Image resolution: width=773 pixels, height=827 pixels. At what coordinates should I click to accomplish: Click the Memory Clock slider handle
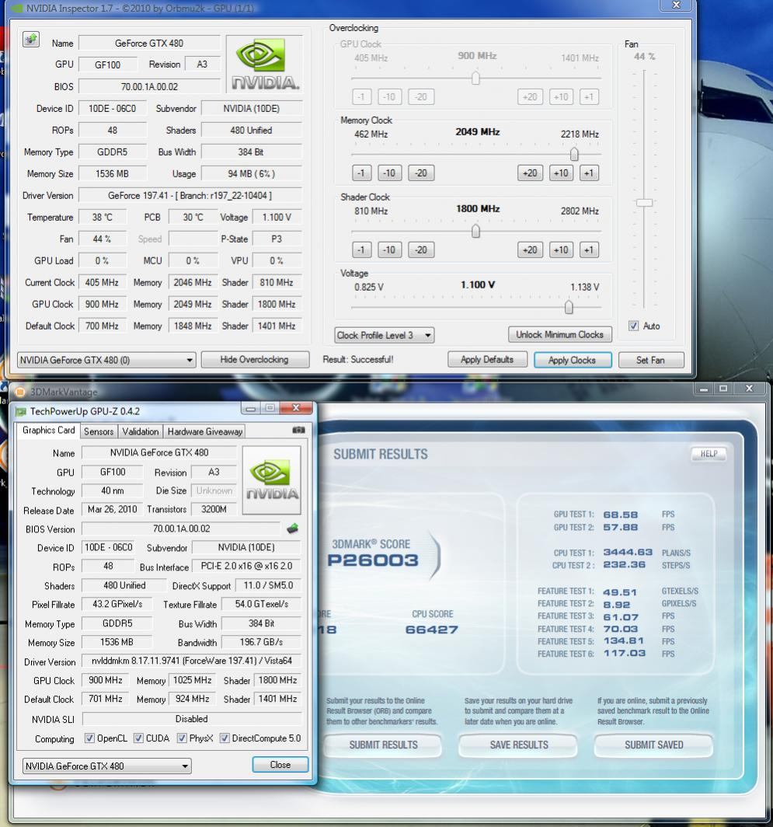pos(574,154)
